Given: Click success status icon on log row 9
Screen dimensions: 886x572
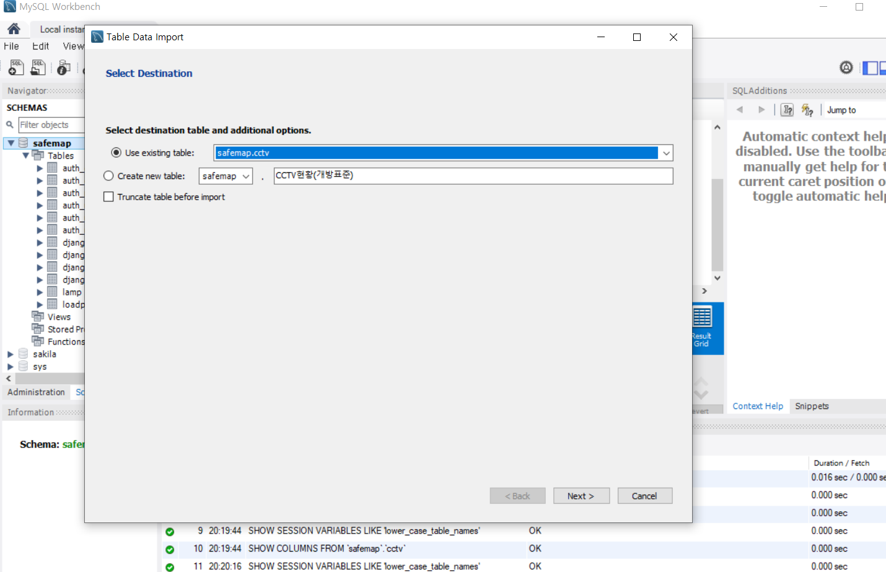Looking at the screenshot, I should pos(170,531).
